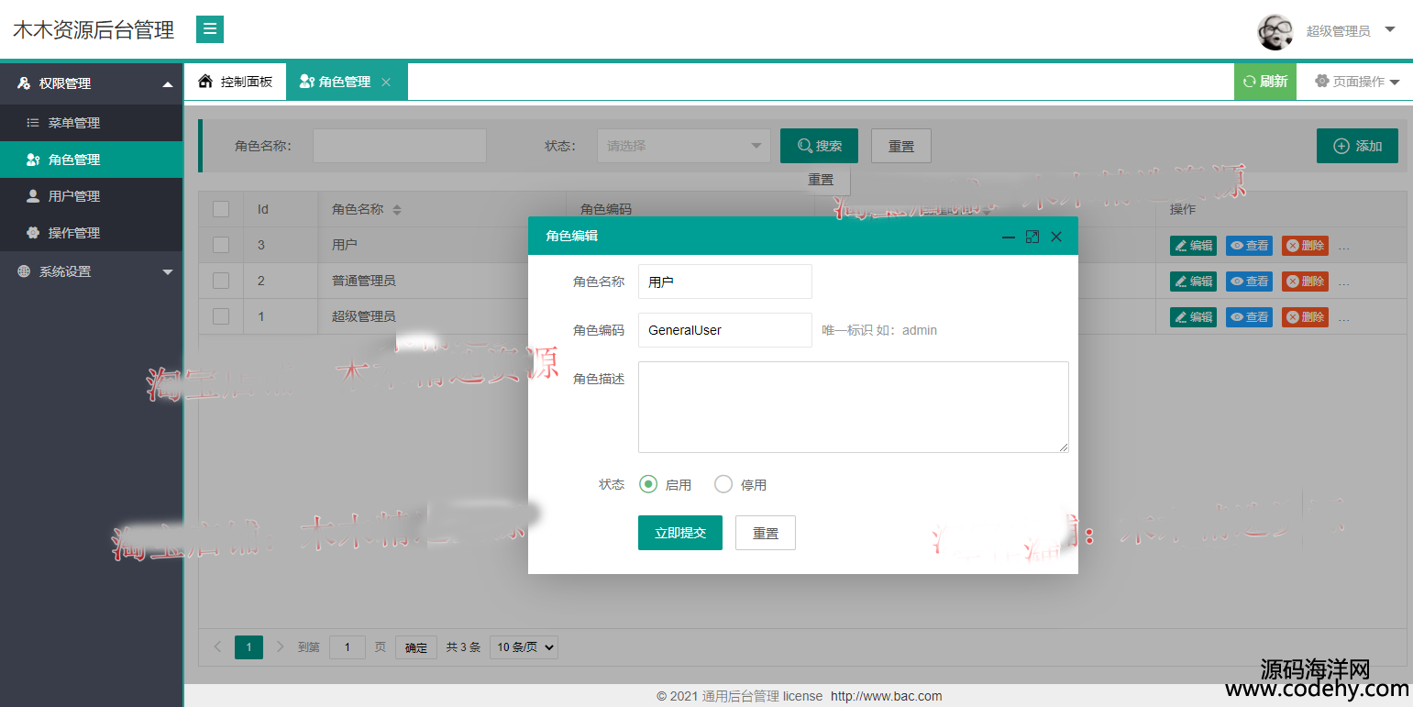Open the 页面操作 dropdown menu
The width and height of the screenshot is (1413, 707).
coord(1357,82)
